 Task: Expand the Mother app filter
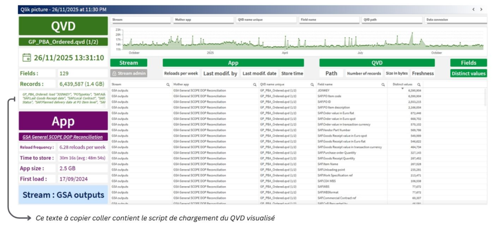point(203,20)
